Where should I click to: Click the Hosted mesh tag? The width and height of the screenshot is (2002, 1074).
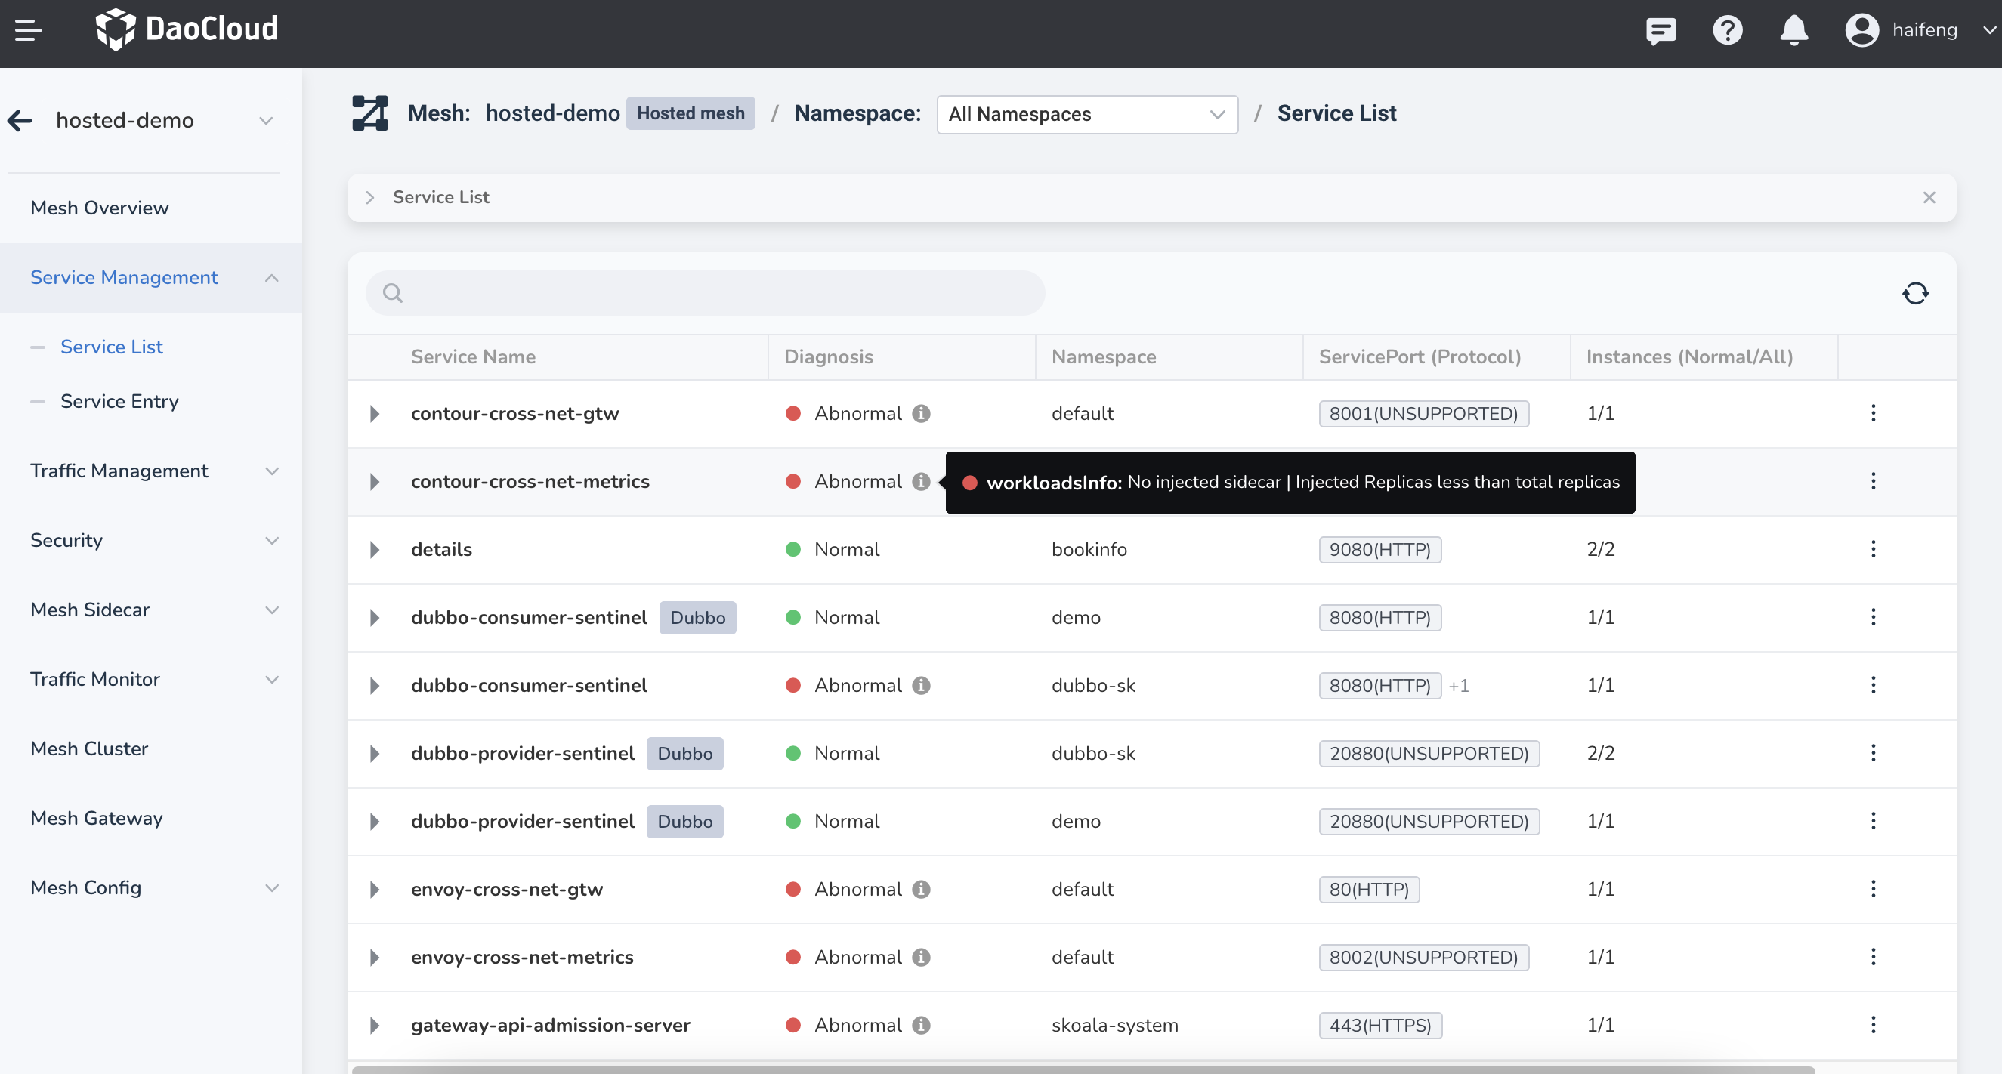691,113
